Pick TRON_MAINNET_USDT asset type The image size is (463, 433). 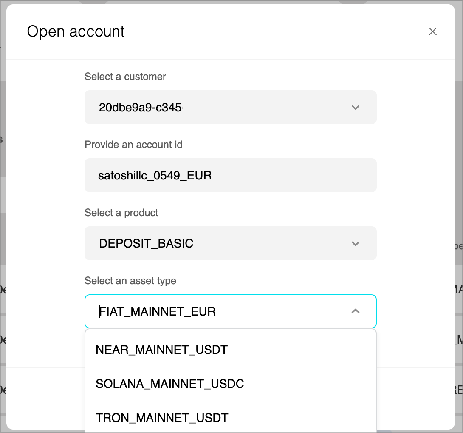pyautogui.click(x=162, y=418)
